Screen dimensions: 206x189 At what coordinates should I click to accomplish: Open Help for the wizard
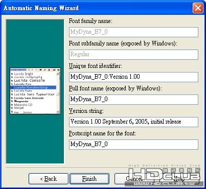(x=179, y=179)
